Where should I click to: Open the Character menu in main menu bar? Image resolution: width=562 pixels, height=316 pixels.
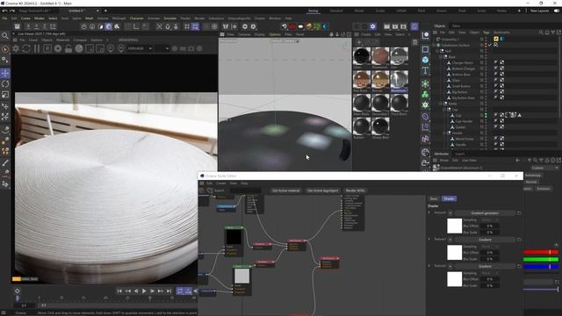[x=137, y=18]
